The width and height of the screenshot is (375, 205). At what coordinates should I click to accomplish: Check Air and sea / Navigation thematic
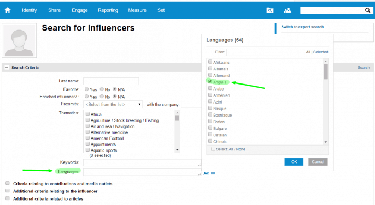pyautogui.click(x=87, y=126)
